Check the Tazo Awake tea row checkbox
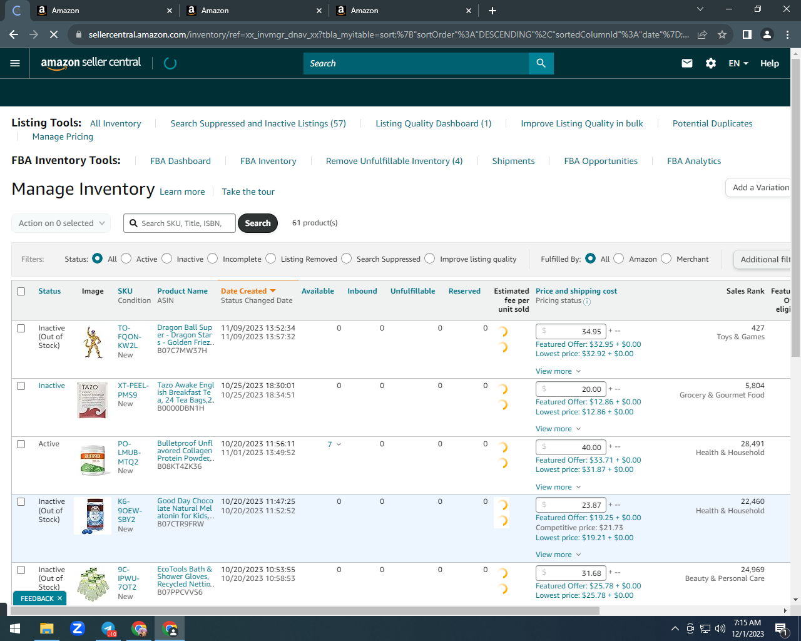Screen dimensions: 801x641 point(21,386)
